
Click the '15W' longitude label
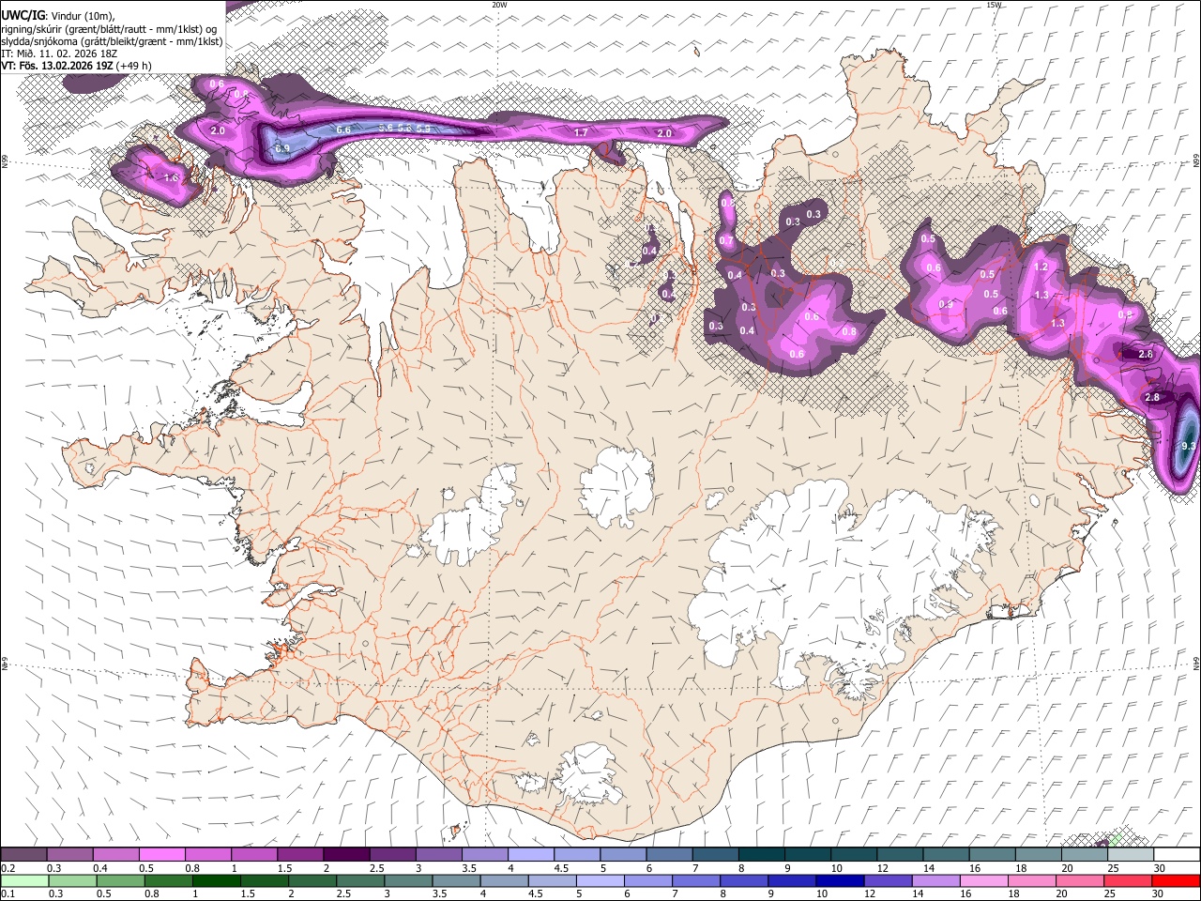click(994, 5)
